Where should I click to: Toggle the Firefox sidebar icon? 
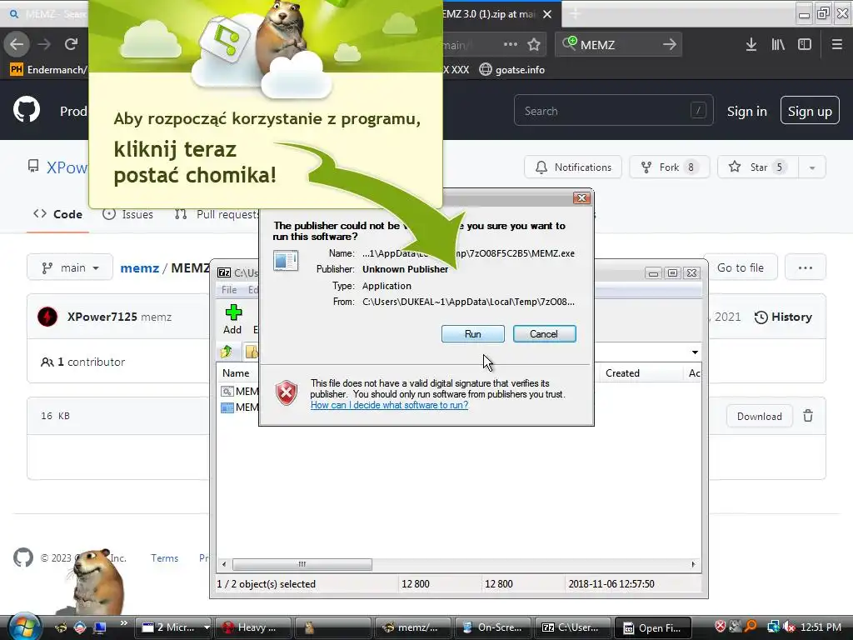point(805,45)
